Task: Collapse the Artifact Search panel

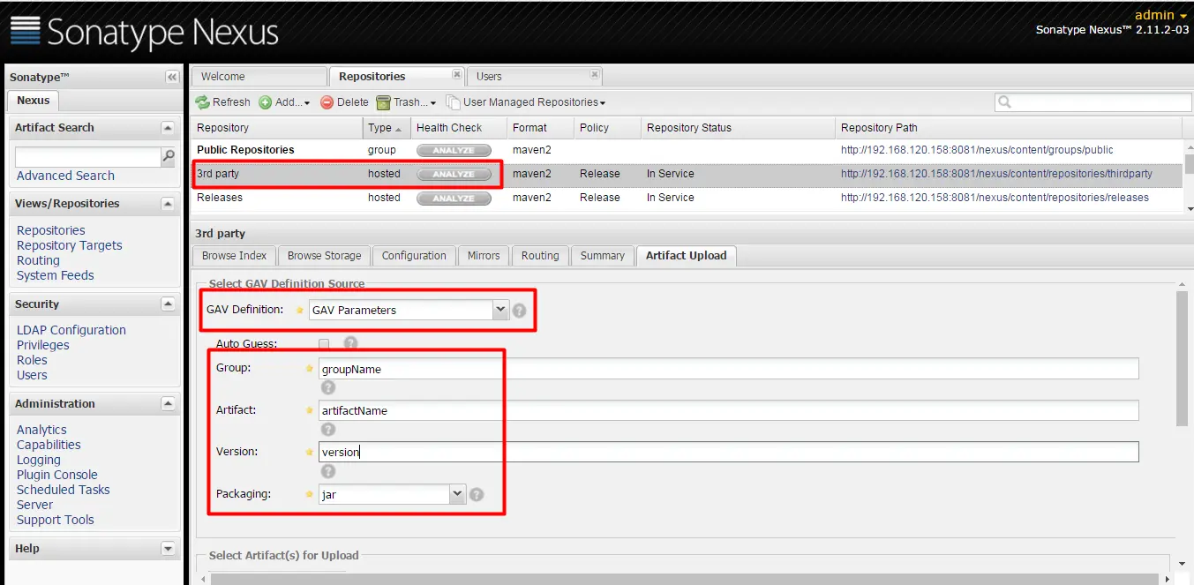Action: (x=168, y=128)
